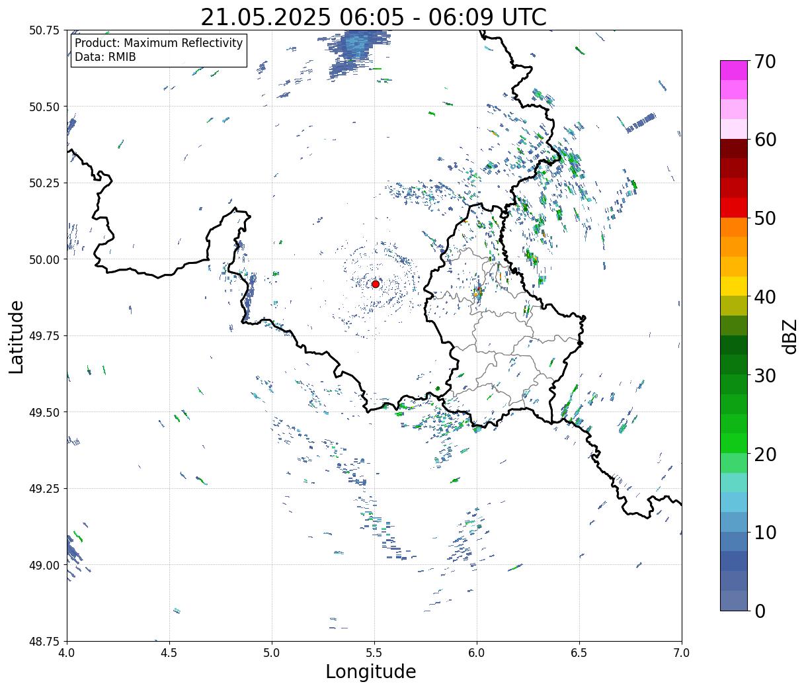Click the longitude tick label 6.5
This screenshot has height=688, width=806.
point(579,653)
